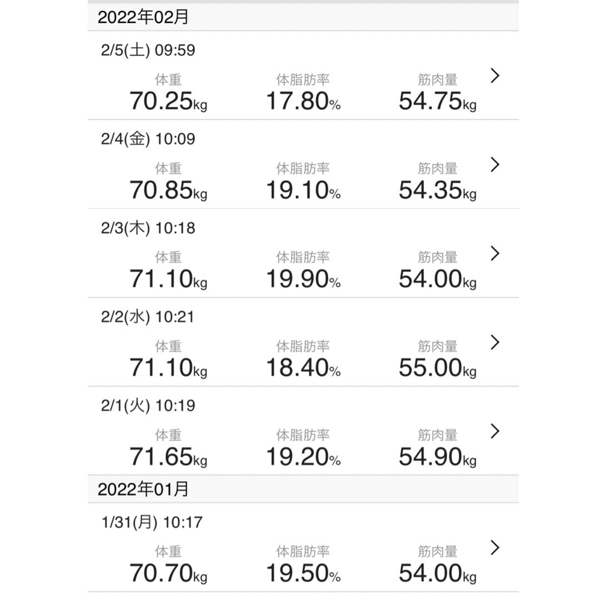Open chevron for the 2/3(木) 10:18 entry
This screenshot has height=600, width=600.
tap(496, 253)
